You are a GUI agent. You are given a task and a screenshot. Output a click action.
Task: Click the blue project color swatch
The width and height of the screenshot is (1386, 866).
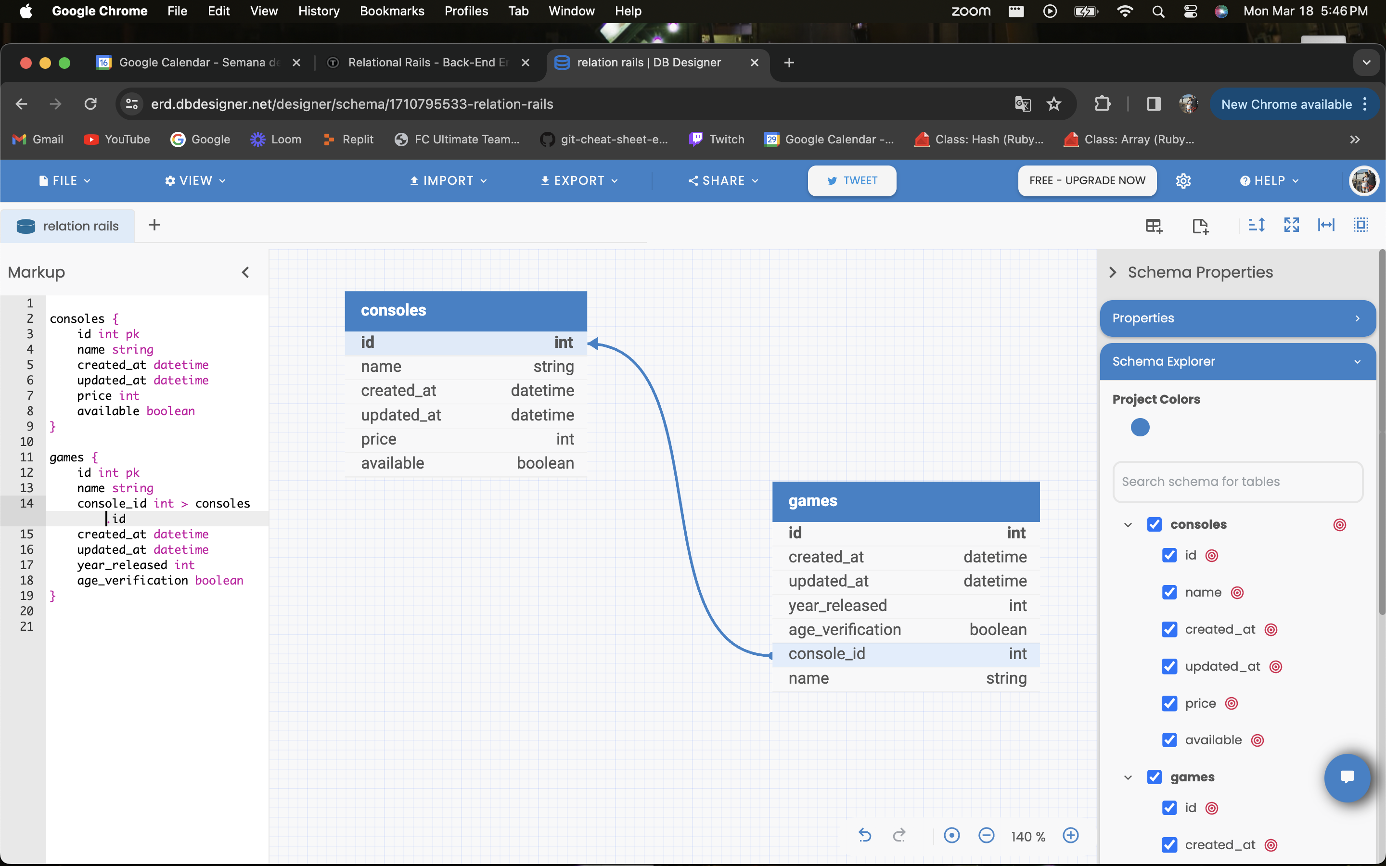(1140, 427)
